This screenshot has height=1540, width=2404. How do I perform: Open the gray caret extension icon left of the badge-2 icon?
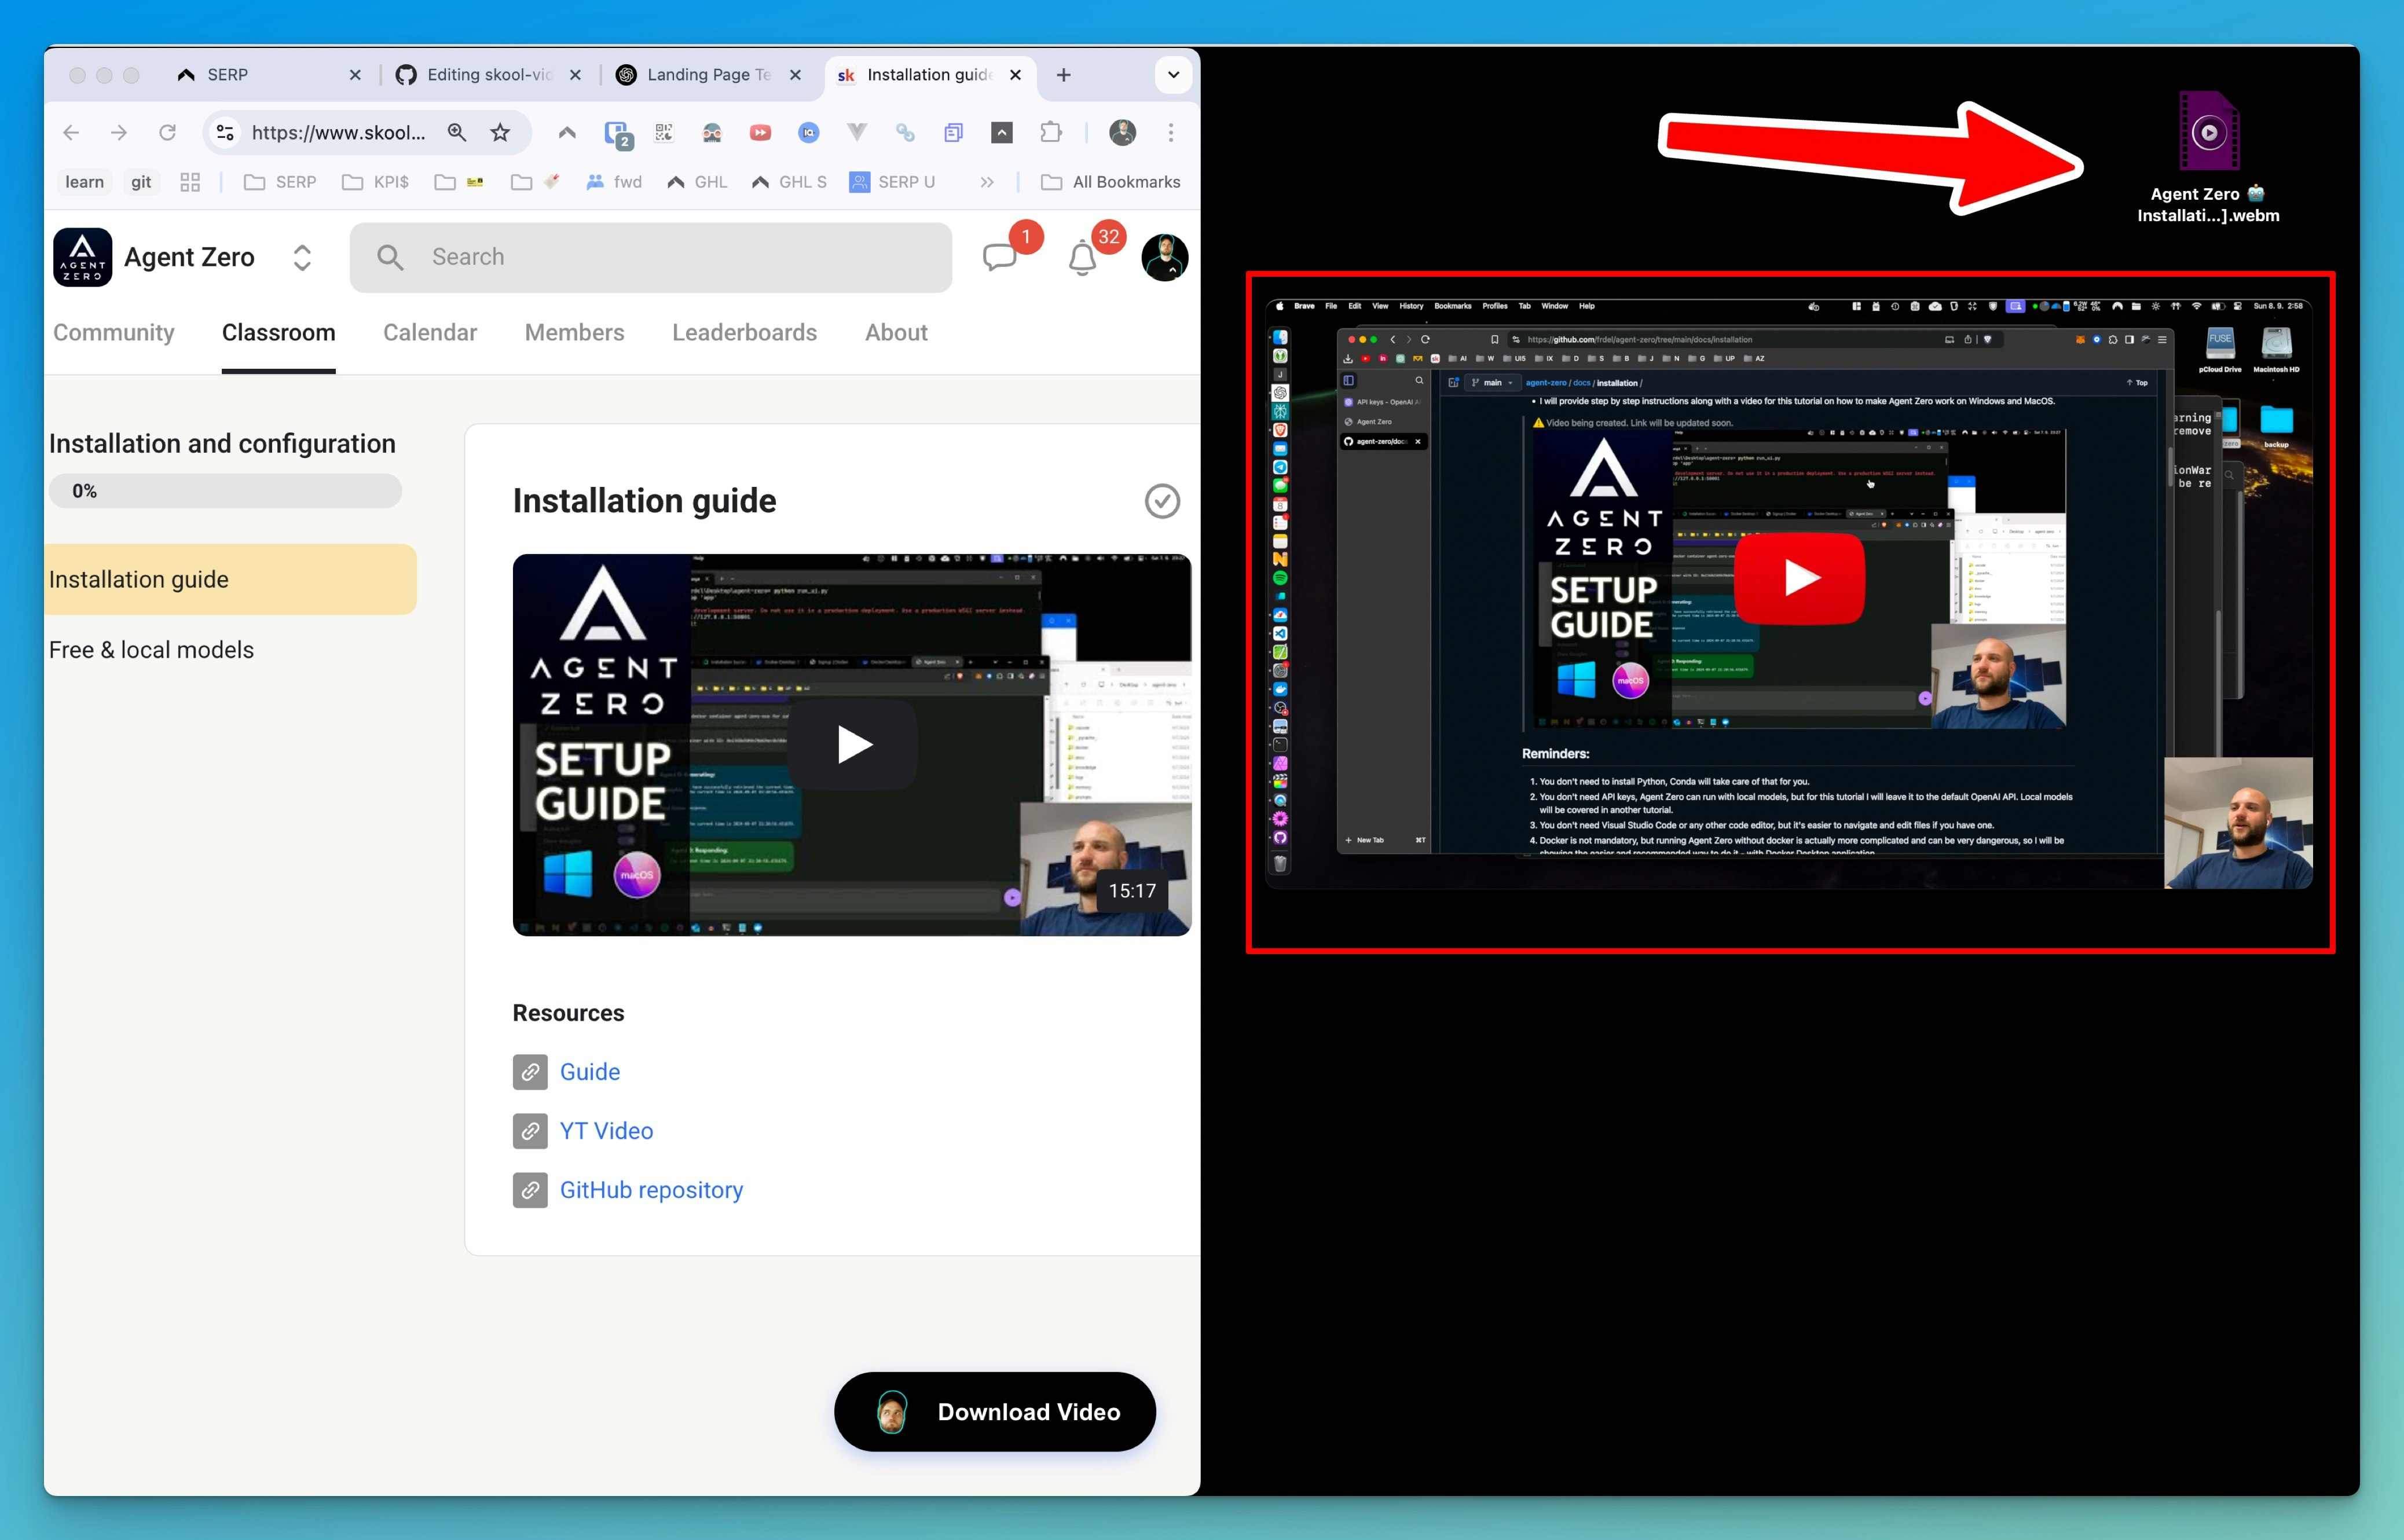click(x=567, y=132)
